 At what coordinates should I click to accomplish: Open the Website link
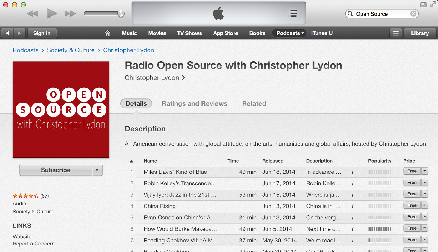[22, 236]
